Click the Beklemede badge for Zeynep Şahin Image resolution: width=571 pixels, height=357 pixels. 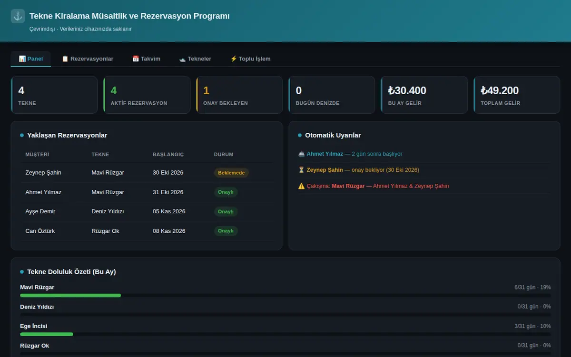(x=231, y=173)
